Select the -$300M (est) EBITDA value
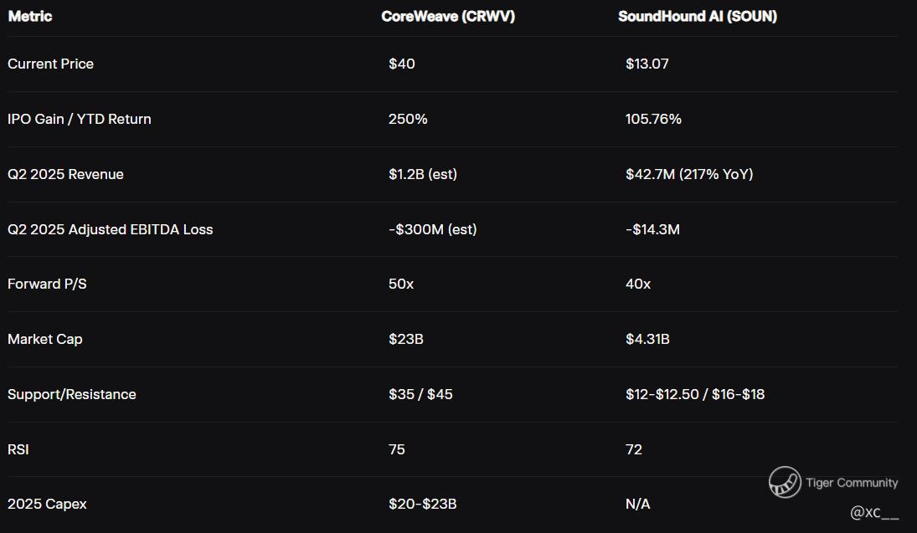This screenshot has width=917, height=533. pyautogui.click(x=433, y=229)
